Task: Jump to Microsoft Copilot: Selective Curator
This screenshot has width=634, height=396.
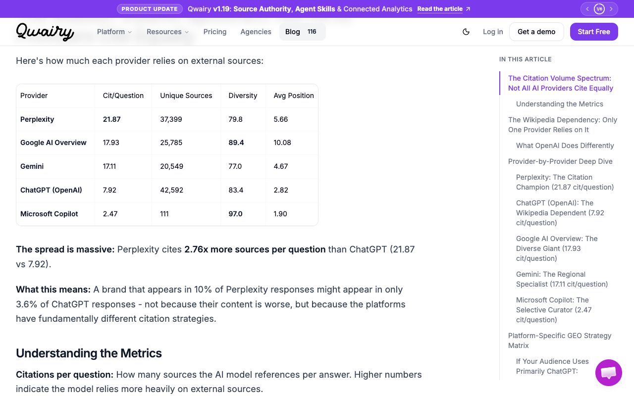Action: [x=554, y=310]
